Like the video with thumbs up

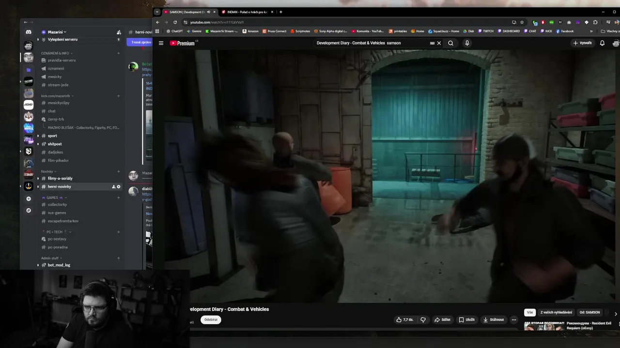(404, 319)
